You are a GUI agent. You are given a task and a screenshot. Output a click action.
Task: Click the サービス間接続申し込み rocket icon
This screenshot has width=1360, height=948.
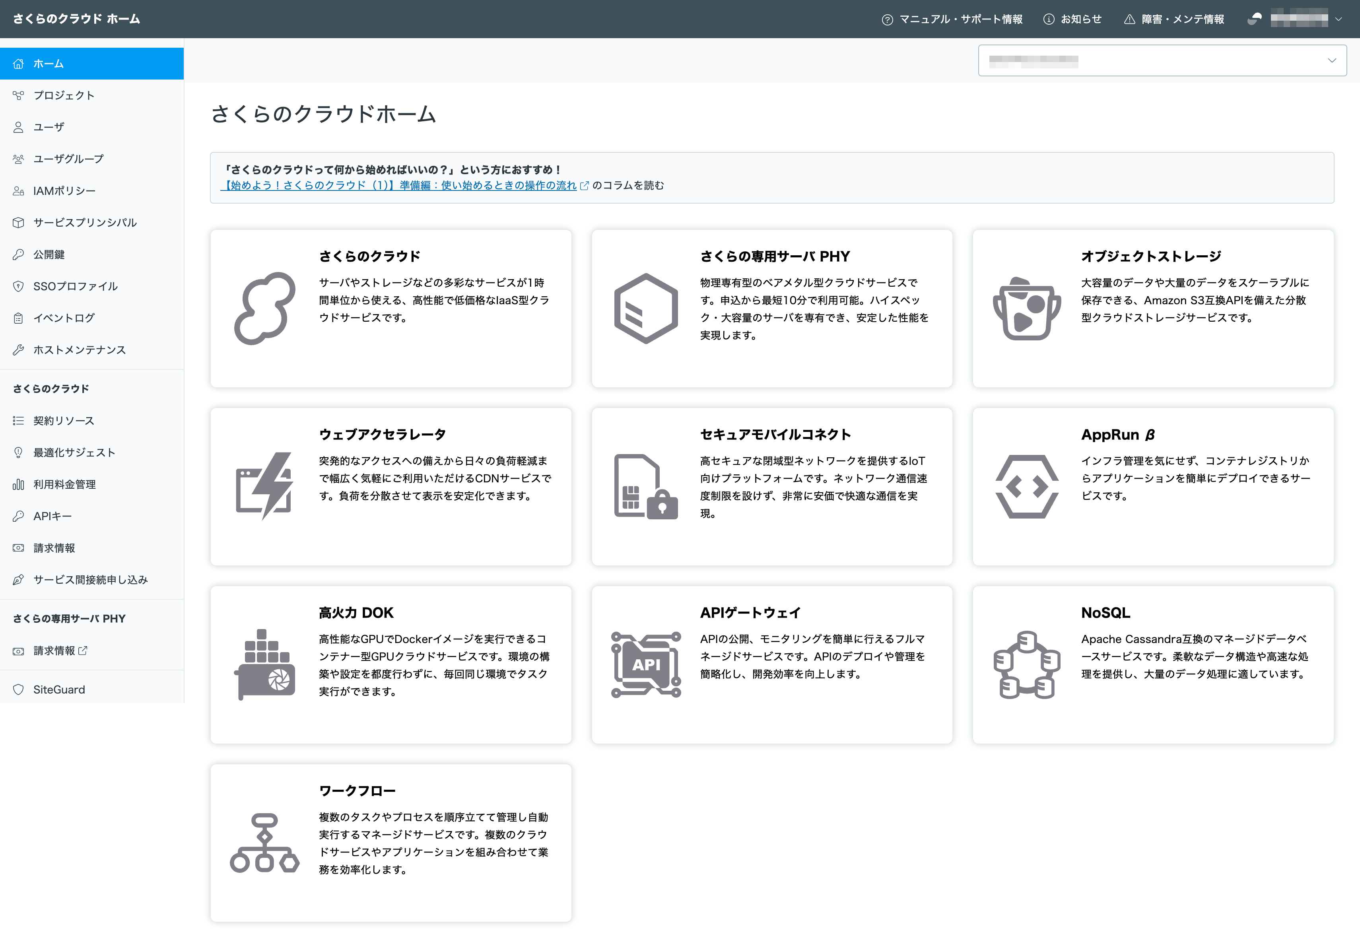coord(18,579)
